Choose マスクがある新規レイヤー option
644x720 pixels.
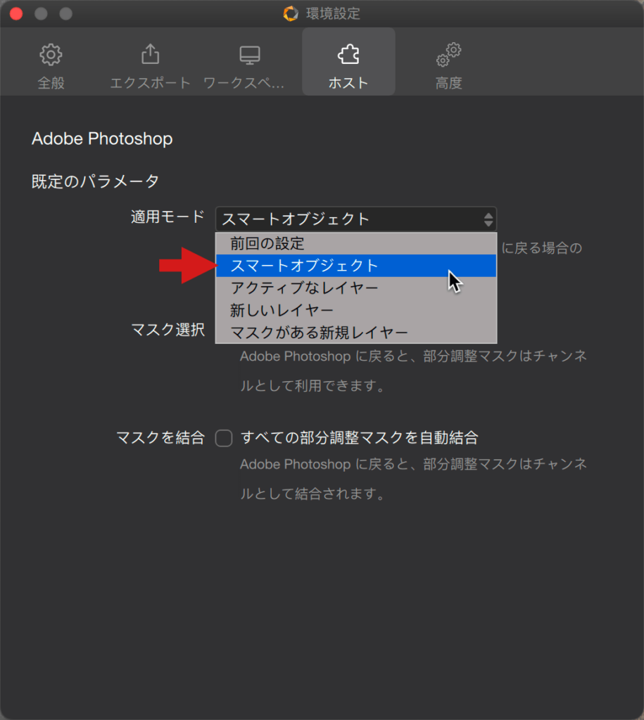[356, 333]
